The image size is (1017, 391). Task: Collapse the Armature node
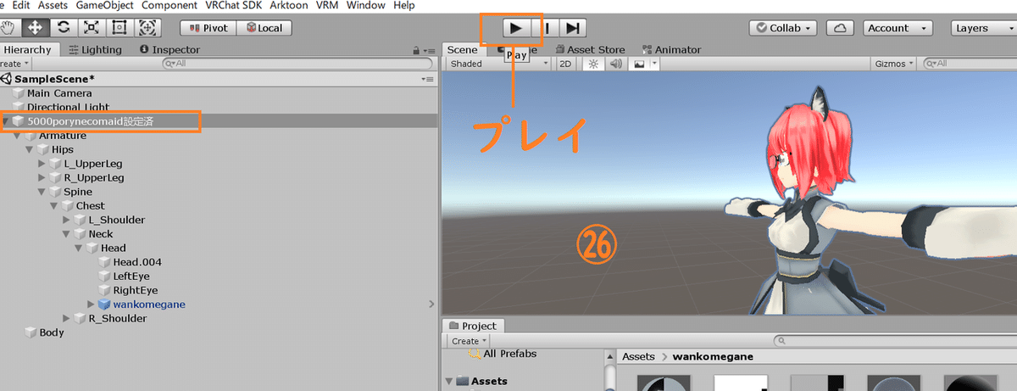pos(17,136)
